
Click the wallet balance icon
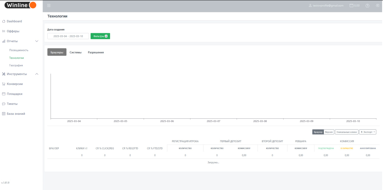click(x=352, y=5)
